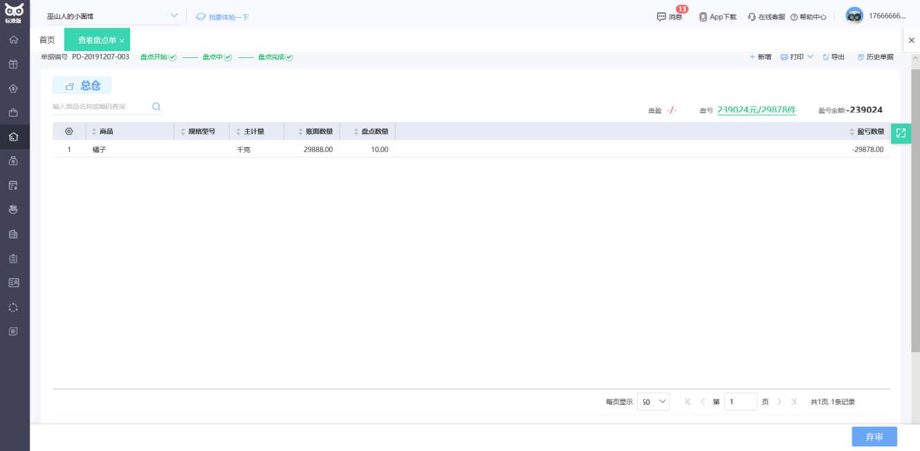Click the product search magnifier icon
The width and height of the screenshot is (920, 451).
(x=156, y=106)
